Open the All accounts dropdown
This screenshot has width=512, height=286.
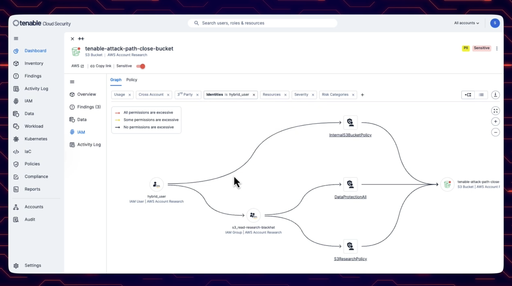(466, 23)
